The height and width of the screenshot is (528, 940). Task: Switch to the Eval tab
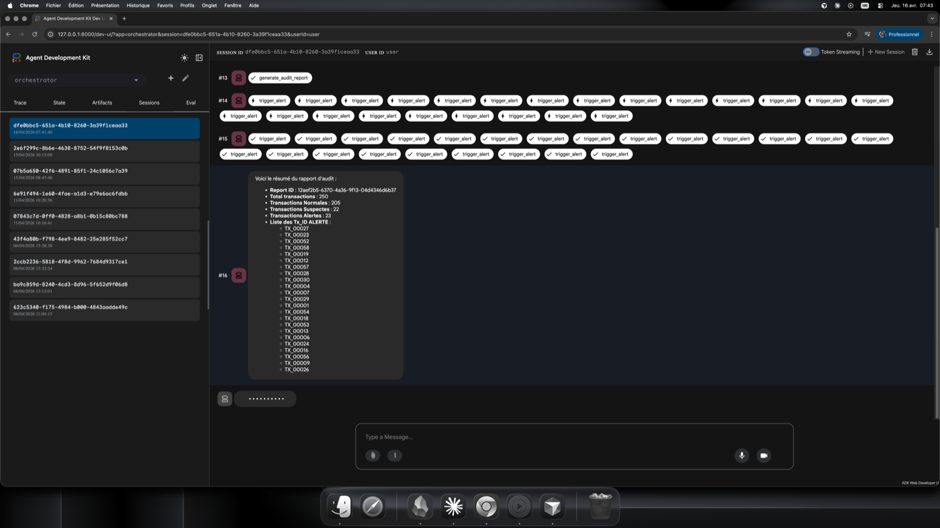point(191,103)
